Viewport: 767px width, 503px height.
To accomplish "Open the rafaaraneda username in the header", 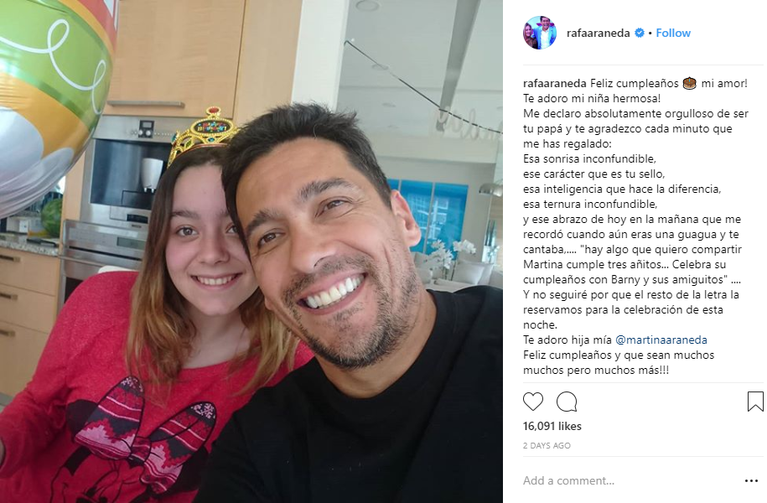I will 599,33.
